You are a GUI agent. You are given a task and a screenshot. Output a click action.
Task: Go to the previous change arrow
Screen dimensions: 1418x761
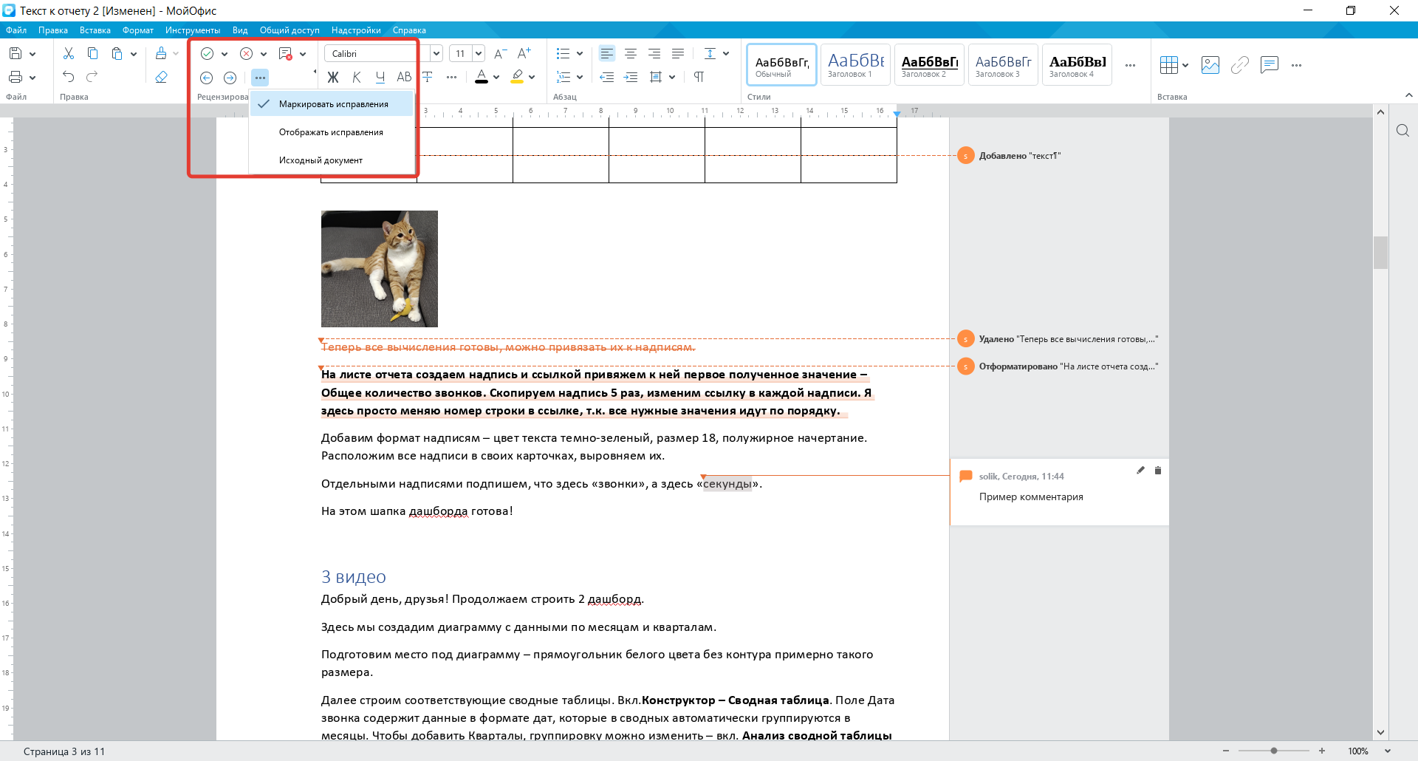(207, 78)
